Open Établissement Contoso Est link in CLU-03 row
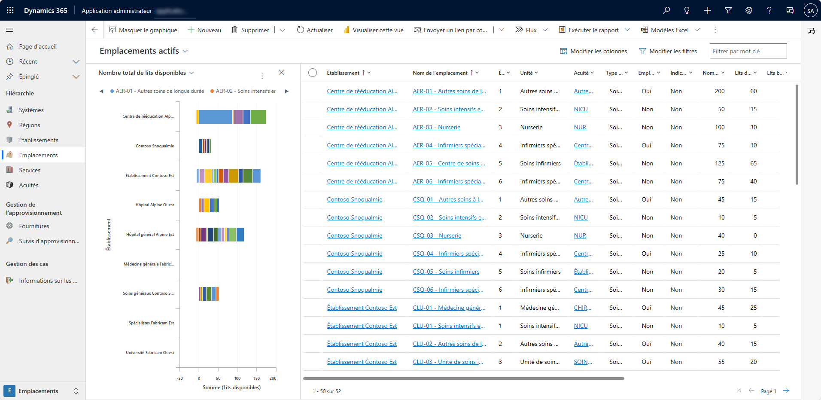This screenshot has width=821, height=400. click(x=362, y=362)
